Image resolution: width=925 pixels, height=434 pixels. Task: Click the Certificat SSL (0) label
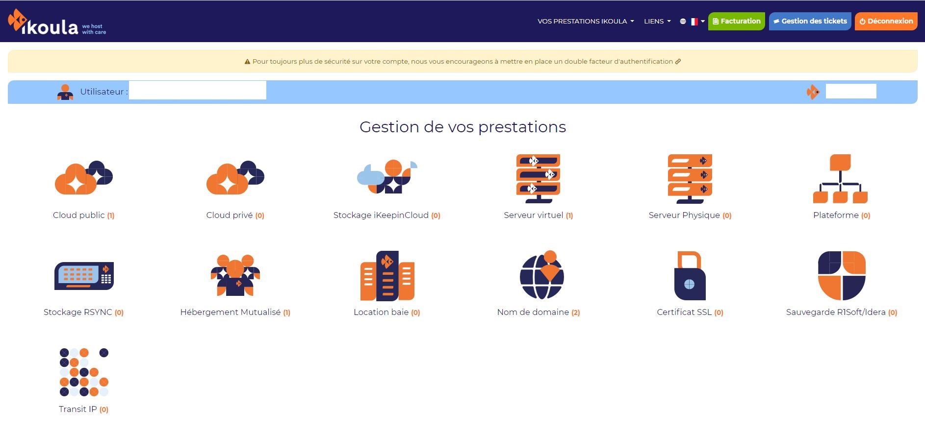[x=690, y=312]
